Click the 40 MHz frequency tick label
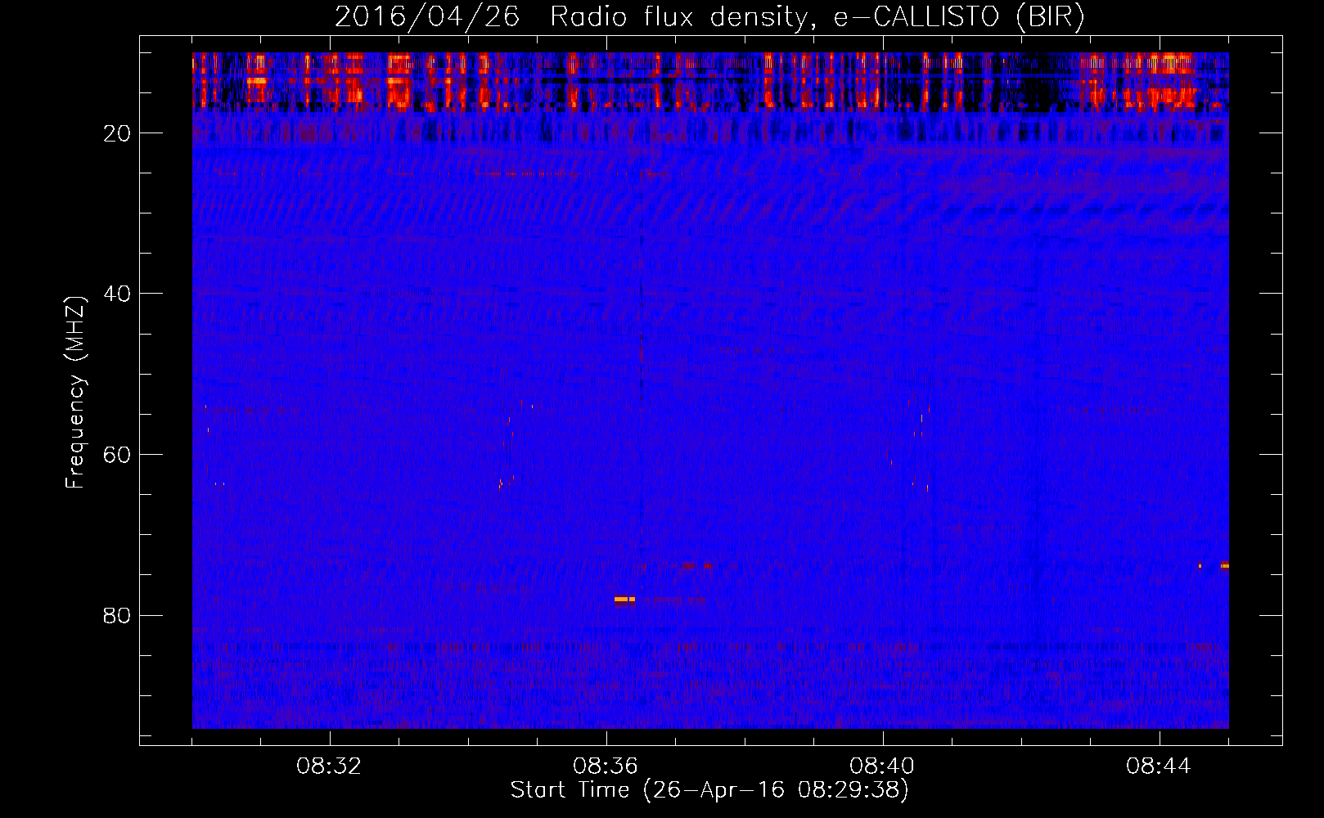Screen dimensions: 1324x818 [x=118, y=294]
